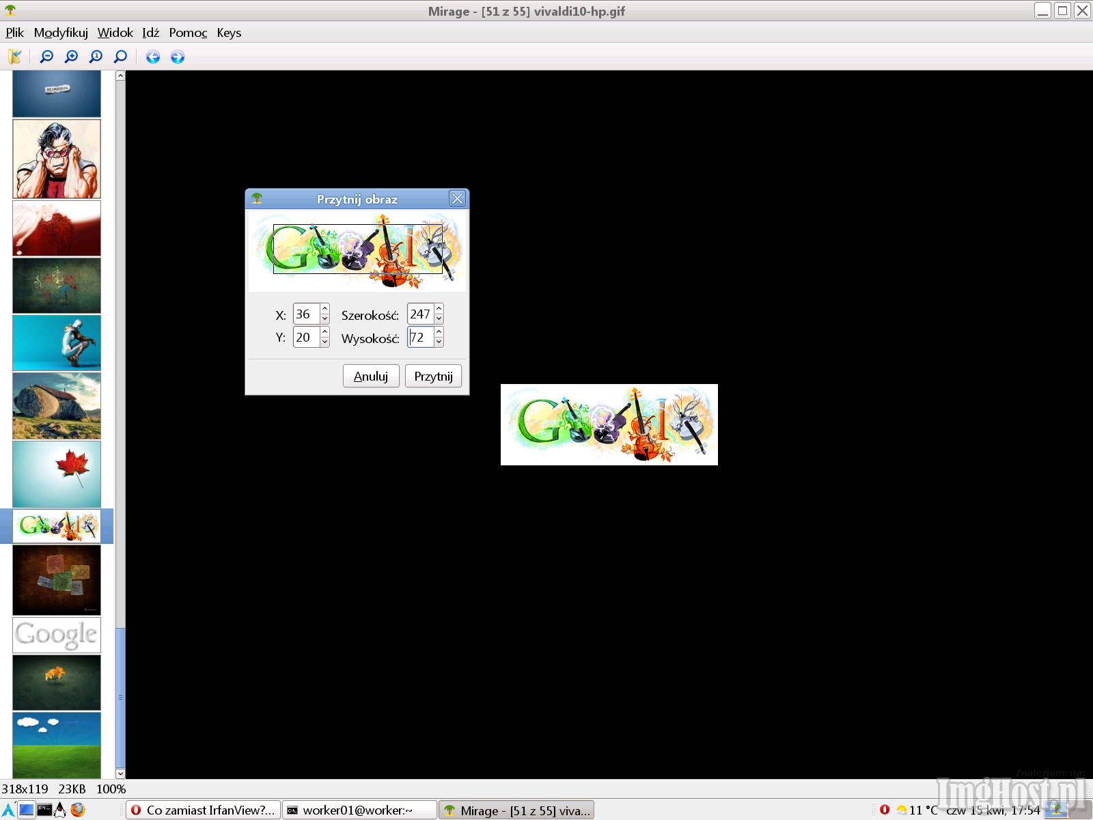Select the grey Google logo thumbnail
Image resolution: width=1093 pixels, height=820 pixels.
[x=57, y=635]
